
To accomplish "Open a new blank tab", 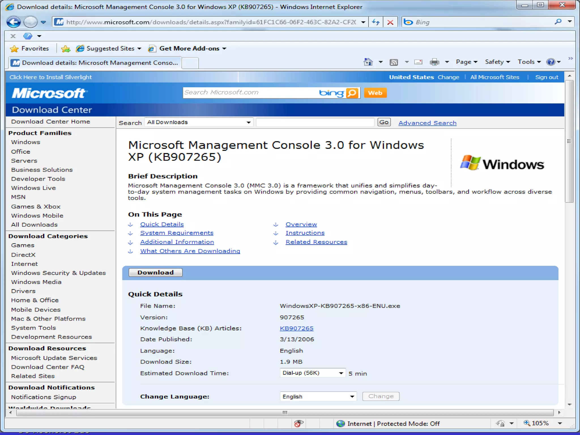I will [x=190, y=63].
